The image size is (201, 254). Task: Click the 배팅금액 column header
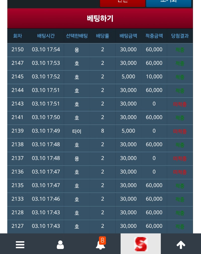128,36
